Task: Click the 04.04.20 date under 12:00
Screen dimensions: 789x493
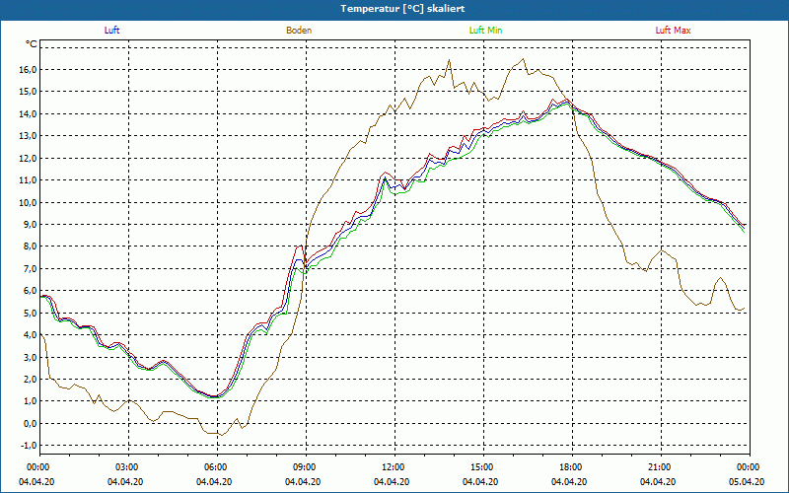Action: [392, 481]
